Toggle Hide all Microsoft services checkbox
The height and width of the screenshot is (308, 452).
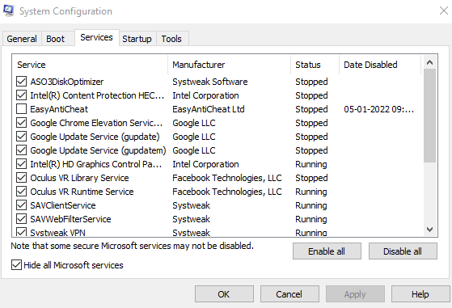[x=16, y=265]
